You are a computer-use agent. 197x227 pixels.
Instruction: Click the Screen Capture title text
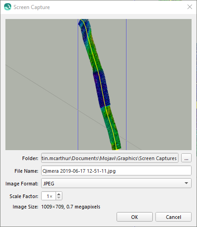pyautogui.click(x=32, y=7)
